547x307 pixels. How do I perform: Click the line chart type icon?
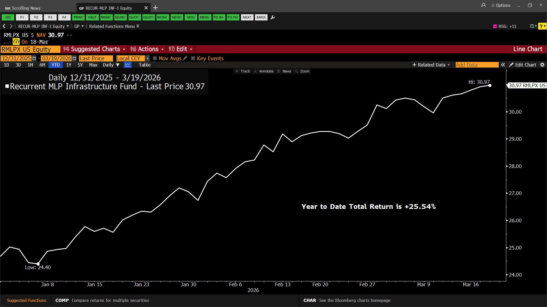tap(128, 65)
